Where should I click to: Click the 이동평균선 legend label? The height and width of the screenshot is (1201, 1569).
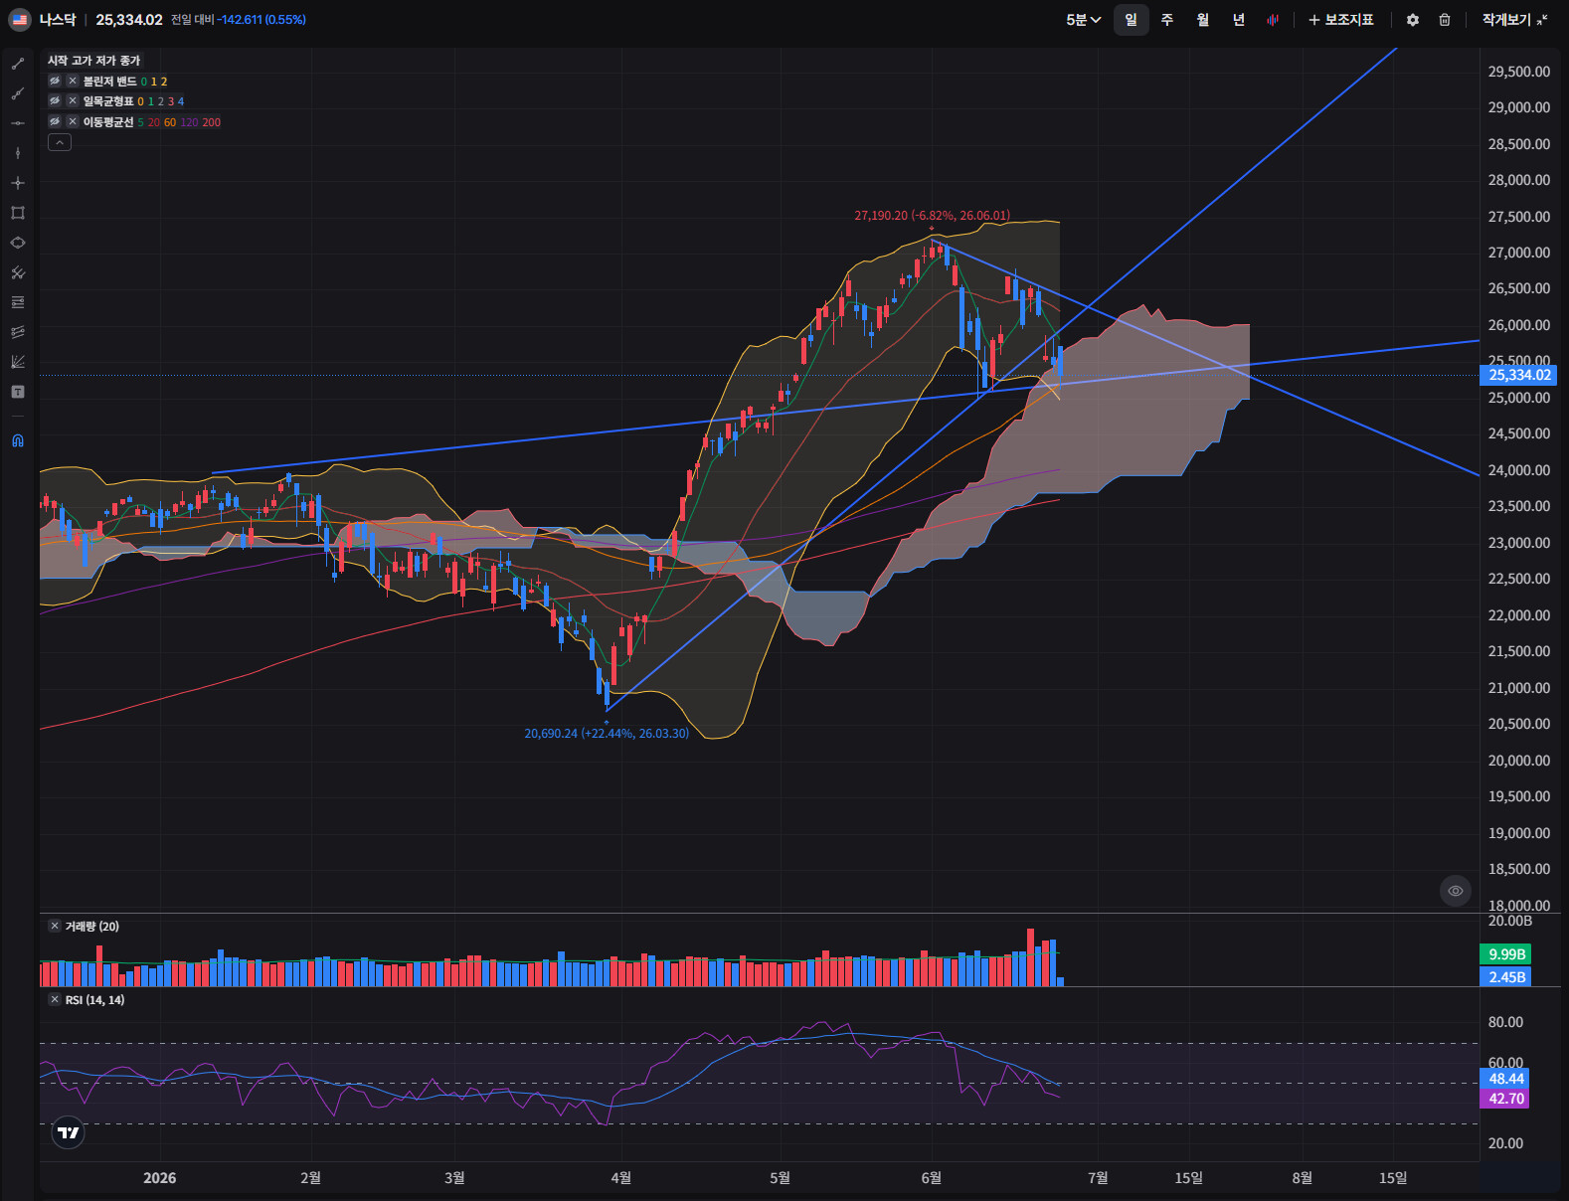click(108, 122)
